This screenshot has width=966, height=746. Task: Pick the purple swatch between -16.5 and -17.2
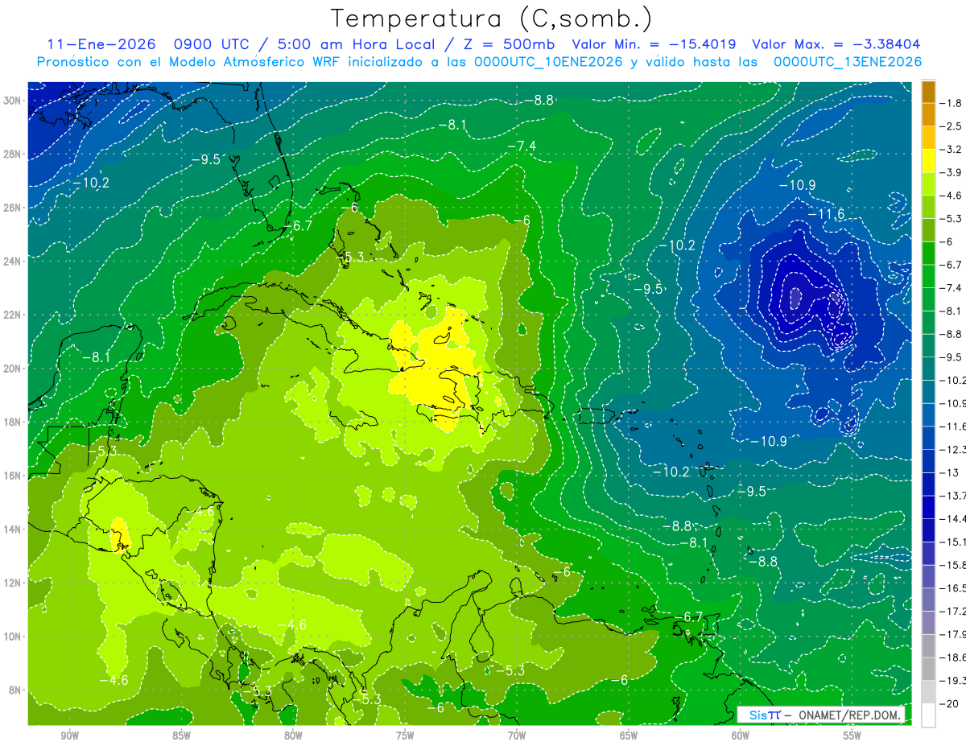tap(928, 600)
